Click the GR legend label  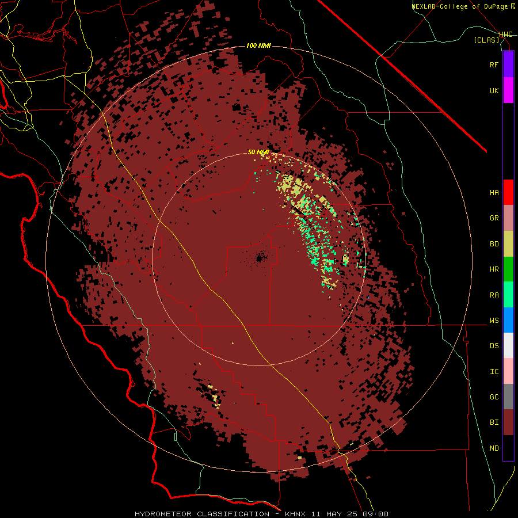pos(494,218)
